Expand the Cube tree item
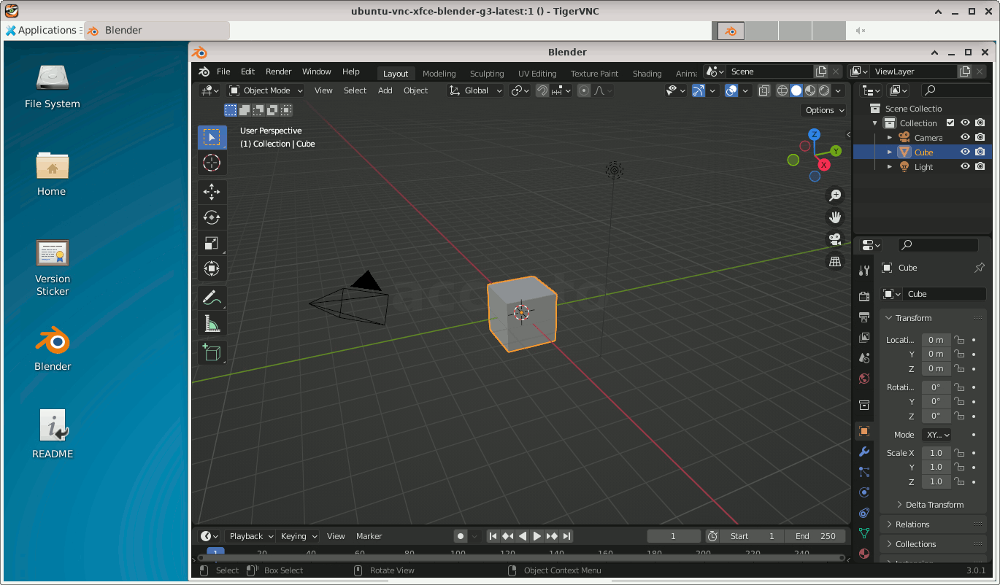The height and width of the screenshot is (585, 1000). (890, 152)
